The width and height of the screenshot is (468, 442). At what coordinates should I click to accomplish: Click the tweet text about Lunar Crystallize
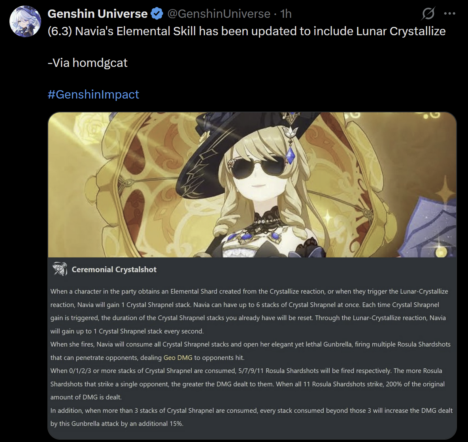pyautogui.click(x=247, y=31)
